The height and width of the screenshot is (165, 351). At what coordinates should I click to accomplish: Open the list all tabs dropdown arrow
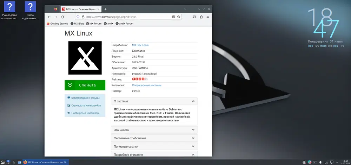pyautogui.click(x=185, y=9)
